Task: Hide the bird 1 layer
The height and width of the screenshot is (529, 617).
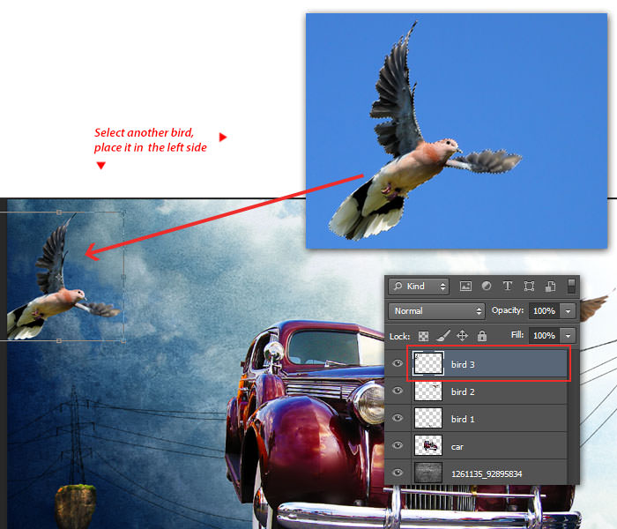Action: tap(398, 418)
